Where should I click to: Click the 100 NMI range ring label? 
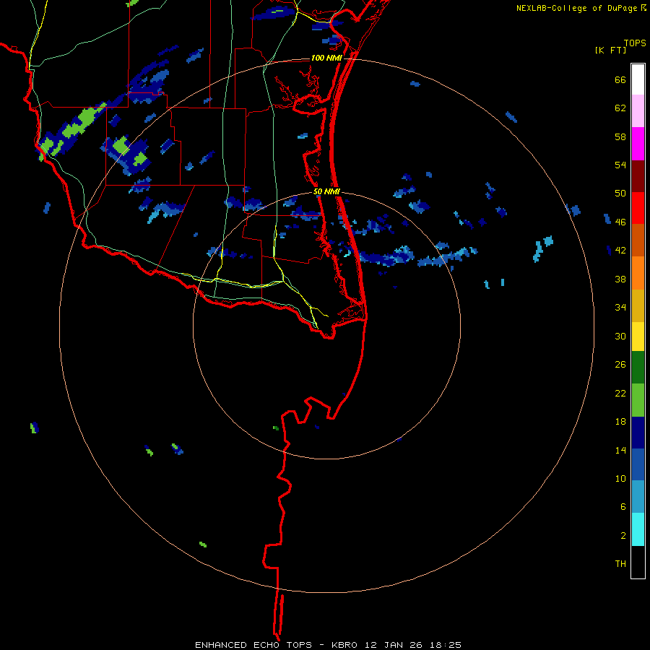(x=326, y=58)
